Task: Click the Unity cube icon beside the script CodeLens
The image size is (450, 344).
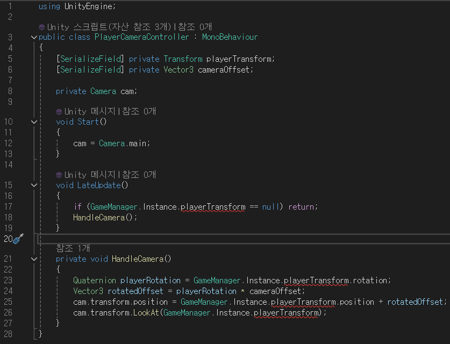Action: pyautogui.click(x=41, y=27)
